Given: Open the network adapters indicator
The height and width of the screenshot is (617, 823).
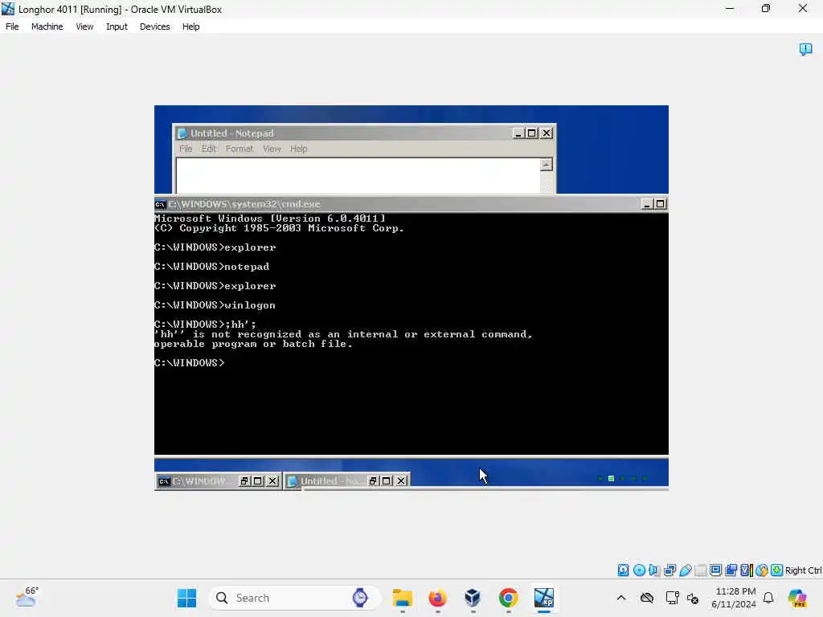Looking at the screenshot, I should [x=669, y=570].
